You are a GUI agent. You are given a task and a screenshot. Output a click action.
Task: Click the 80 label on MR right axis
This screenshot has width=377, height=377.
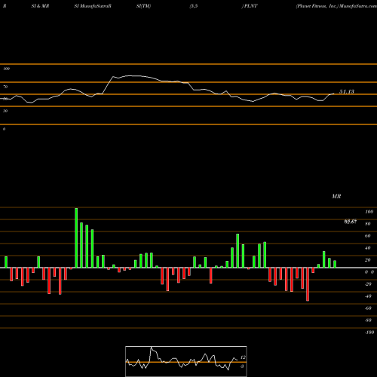point(368,224)
